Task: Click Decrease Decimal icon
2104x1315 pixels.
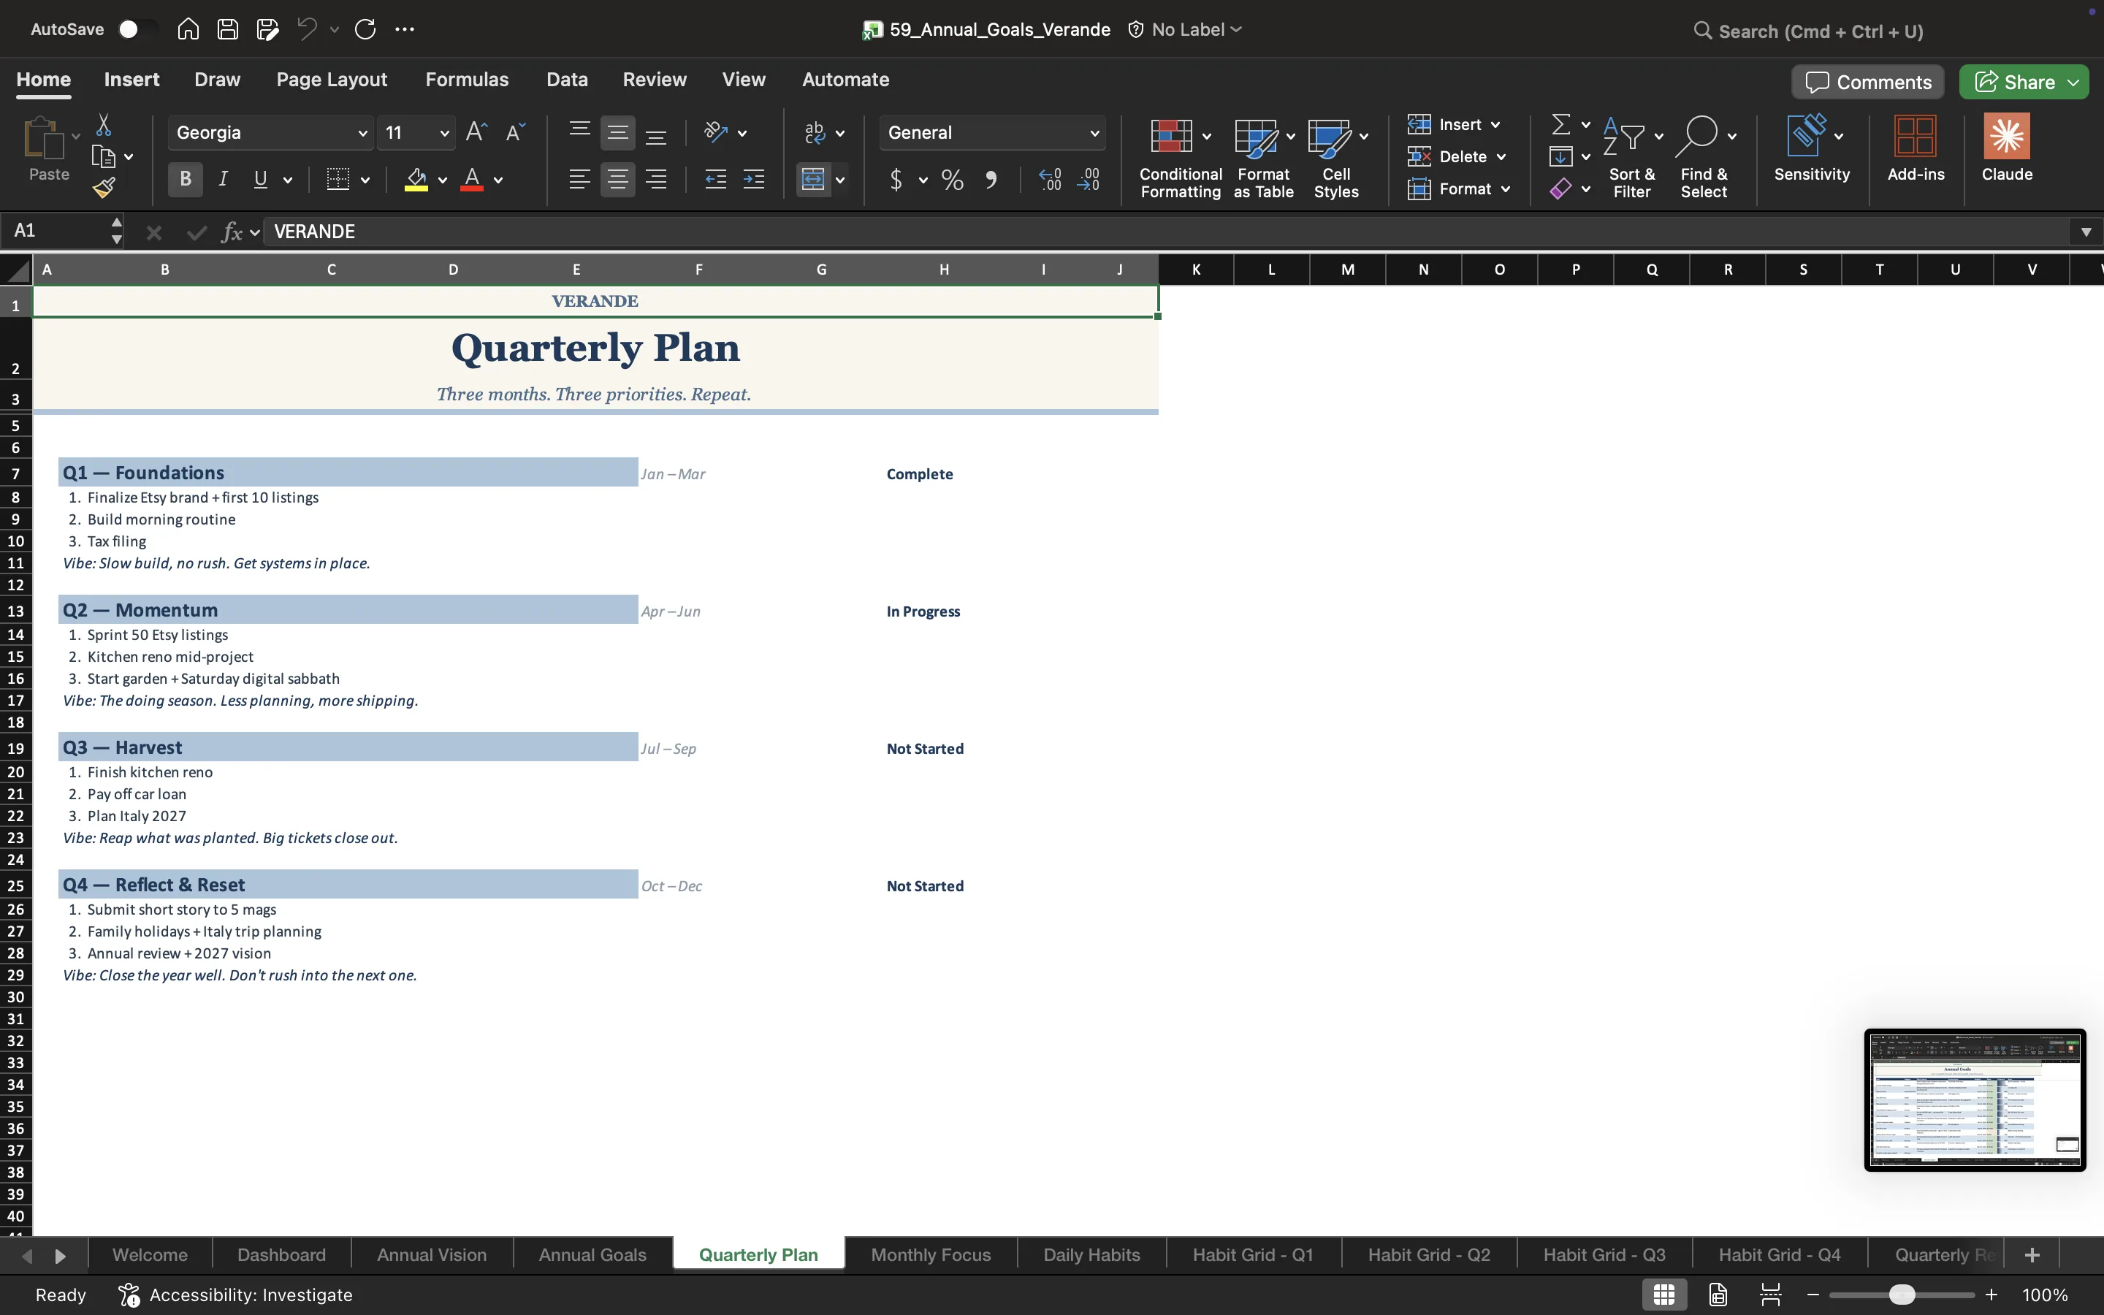Action: pos(1089,180)
